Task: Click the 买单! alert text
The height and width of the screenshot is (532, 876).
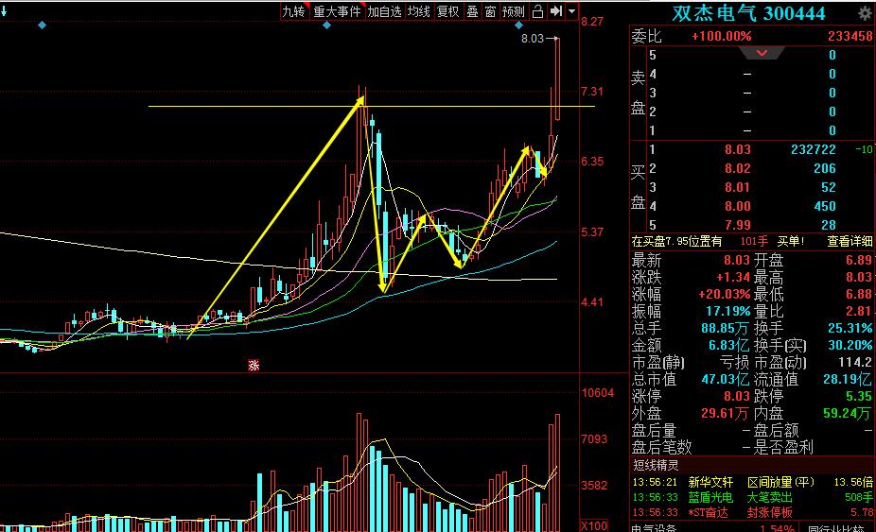Action: 791,241
